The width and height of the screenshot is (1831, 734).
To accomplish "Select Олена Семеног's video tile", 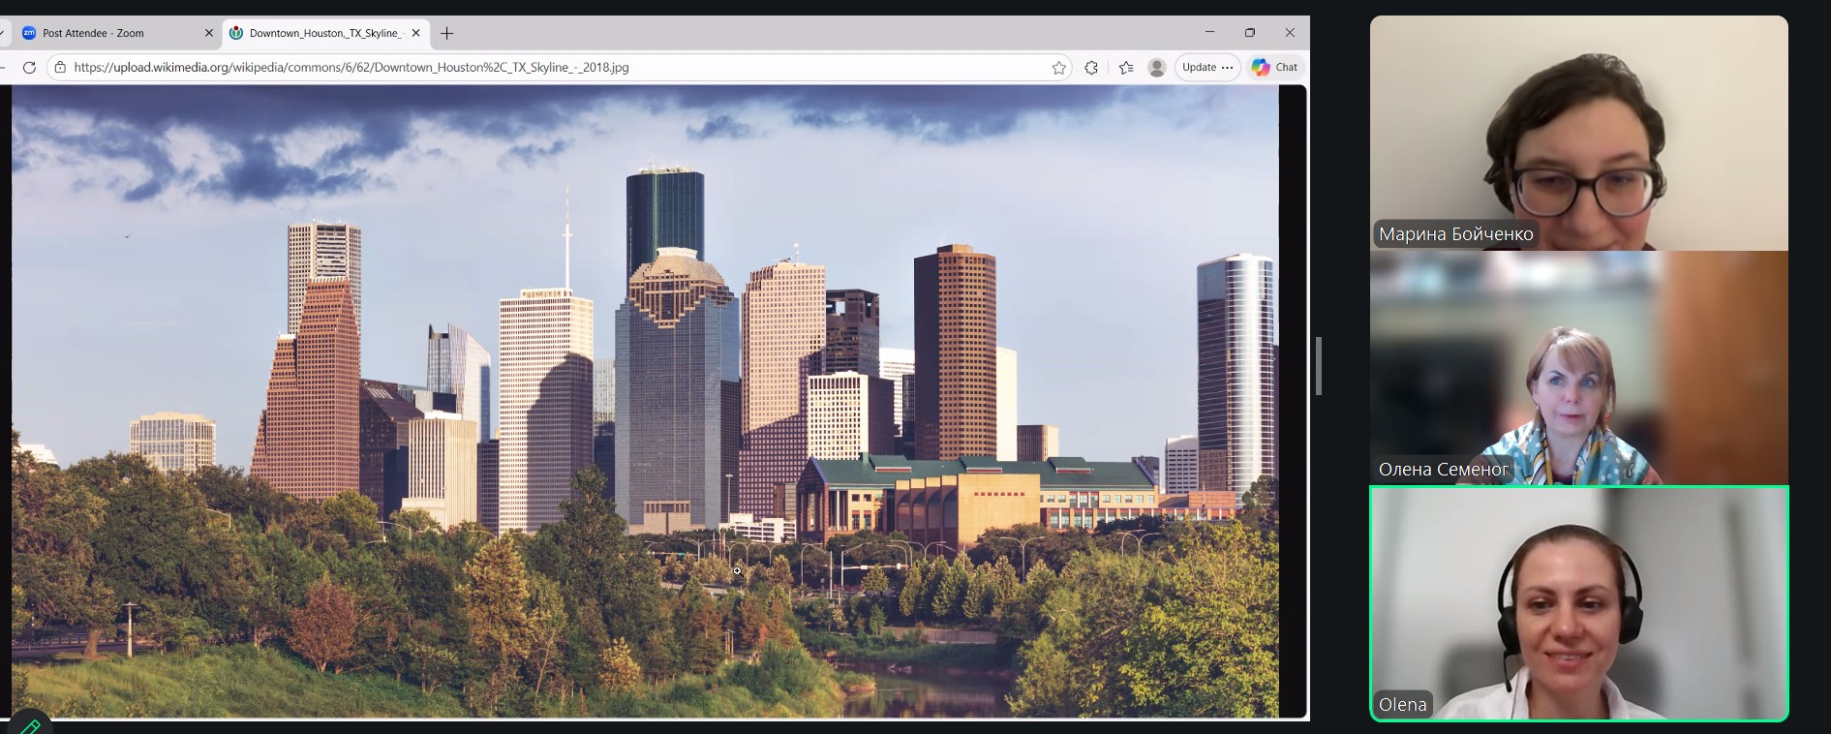I will pyautogui.click(x=1578, y=368).
